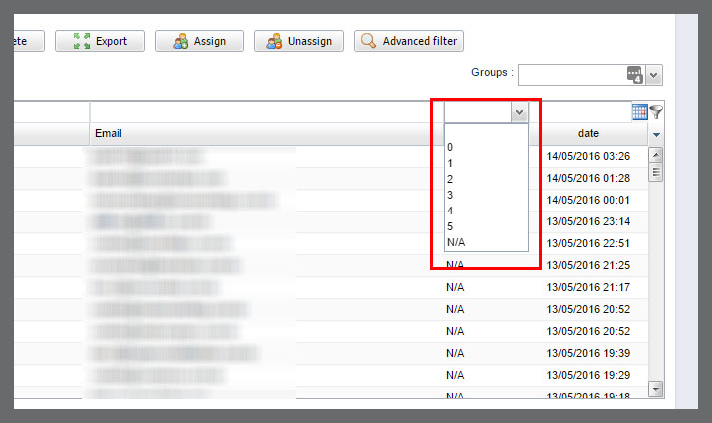Click the funnel filter icon
Screen dimensions: 712x423
(x=656, y=112)
